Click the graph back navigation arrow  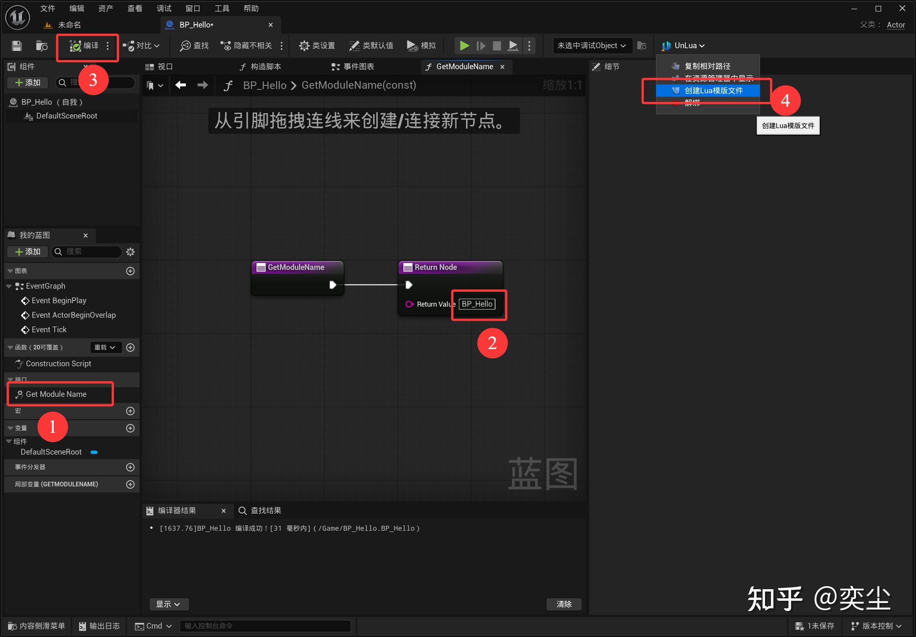pyautogui.click(x=181, y=85)
